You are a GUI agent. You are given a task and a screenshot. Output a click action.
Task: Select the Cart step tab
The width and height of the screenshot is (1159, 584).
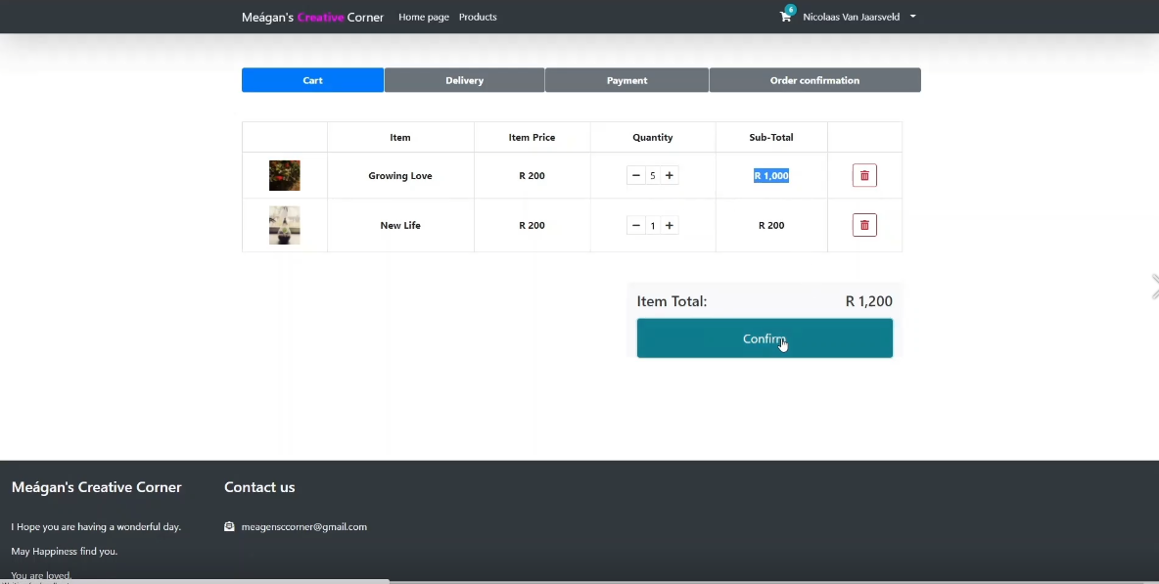(x=312, y=80)
